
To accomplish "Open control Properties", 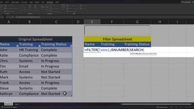I will (54, 5).
